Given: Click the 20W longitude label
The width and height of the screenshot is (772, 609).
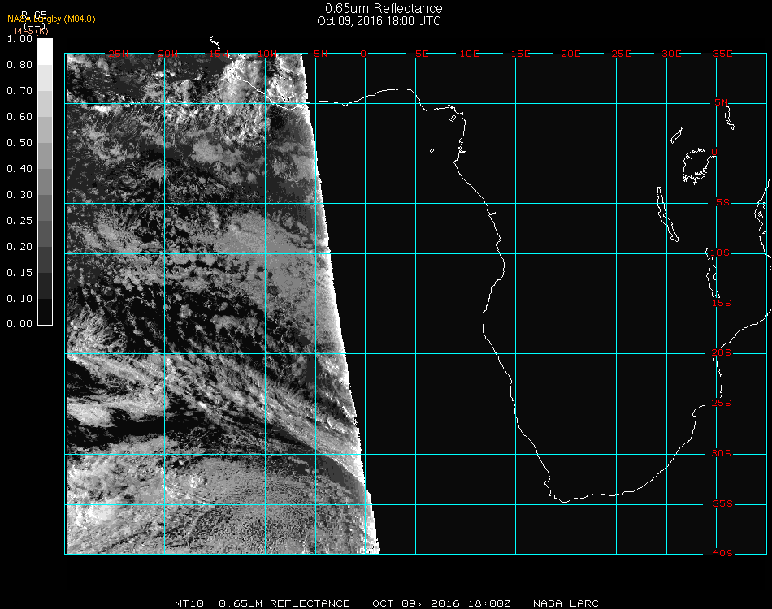Looking at the screenshot, I should pyautogui.click(x=168, y=54).
